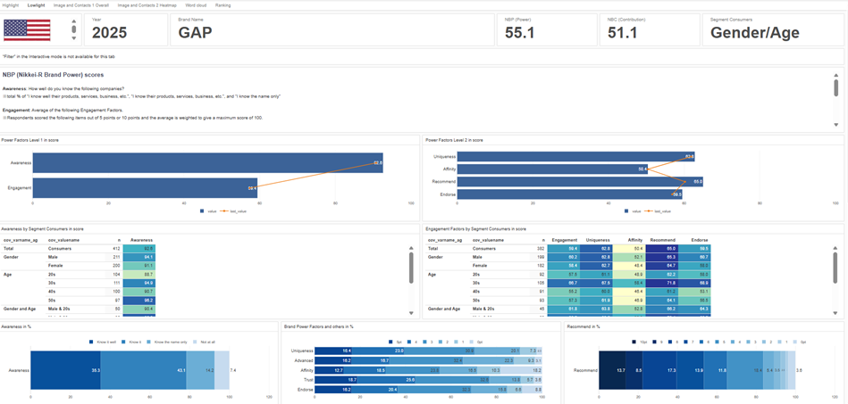Image resolution: width=848 pixels, height=404 pixels.
Task: Click down arrow of Awareness table scrollbar
Action: [412, 313]
